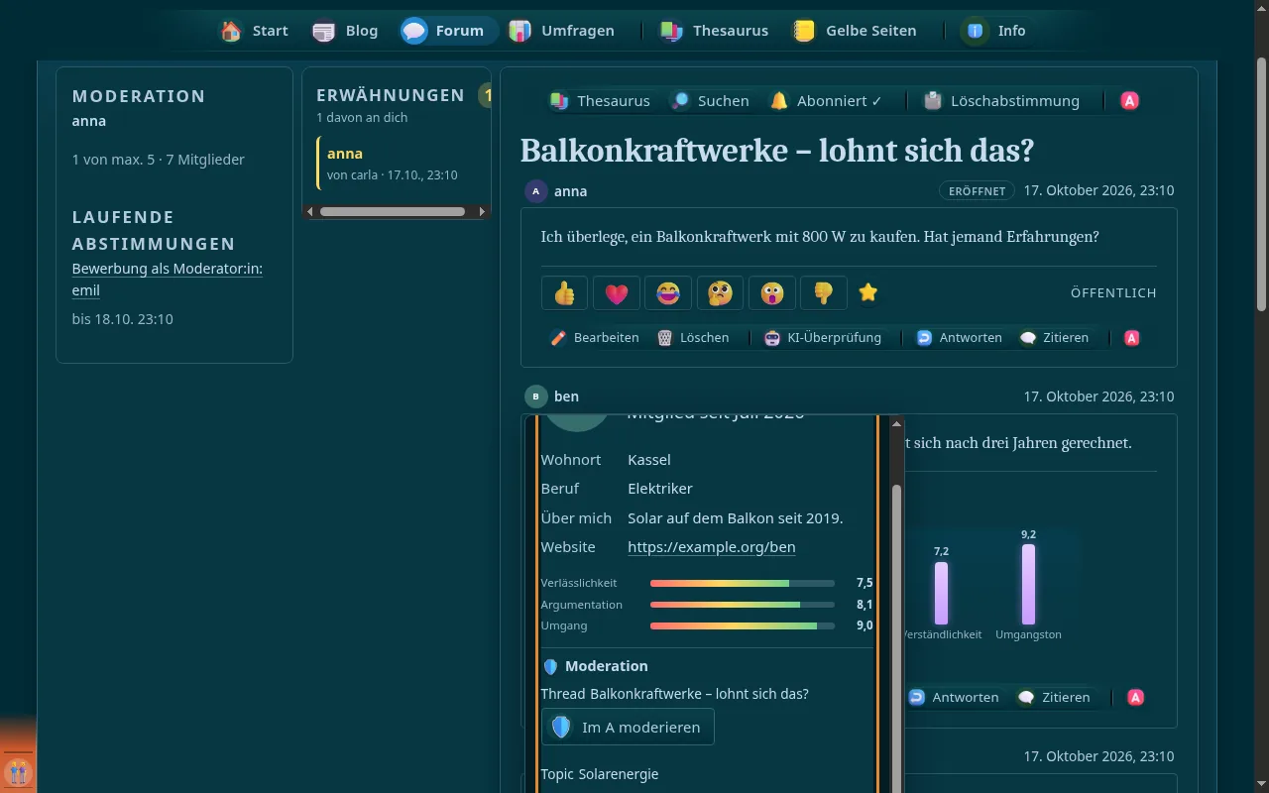The image size is (1269, 793).
Task: Toggle the thinking face reaction on anna's post
Action: [x=720, y=293]
